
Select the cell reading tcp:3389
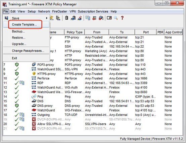click(x=141, y=83)
